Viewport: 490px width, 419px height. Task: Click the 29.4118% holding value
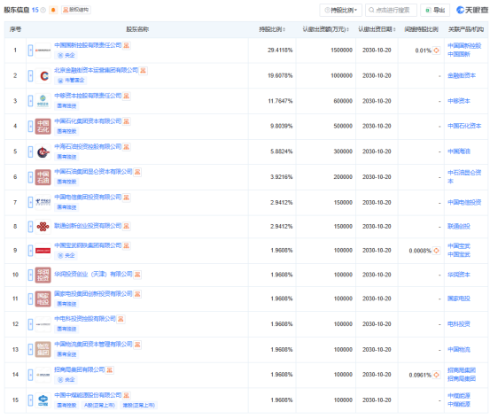280,50
